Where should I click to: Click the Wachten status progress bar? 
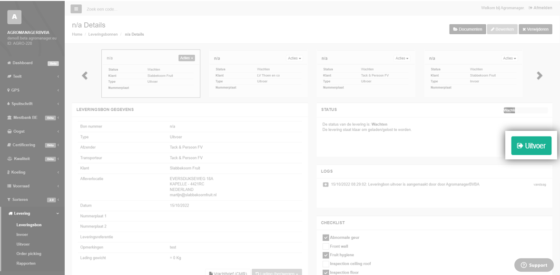[525, 110]
